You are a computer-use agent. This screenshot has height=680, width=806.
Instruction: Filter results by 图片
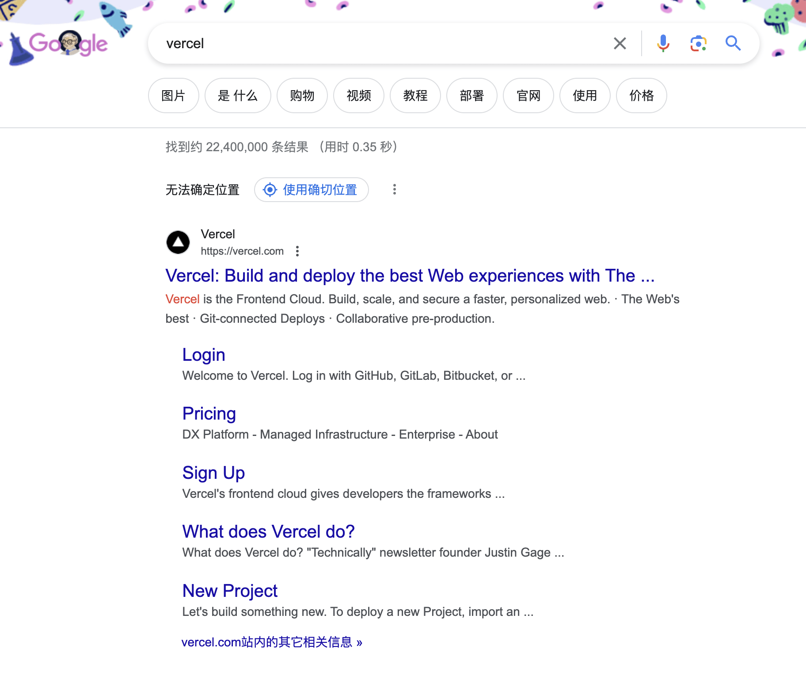coord(173,96)
